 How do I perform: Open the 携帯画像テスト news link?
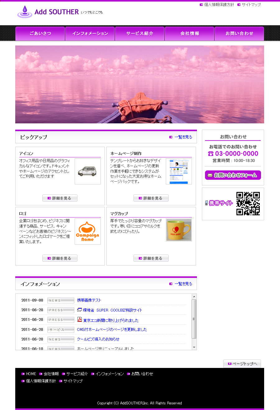89,300
